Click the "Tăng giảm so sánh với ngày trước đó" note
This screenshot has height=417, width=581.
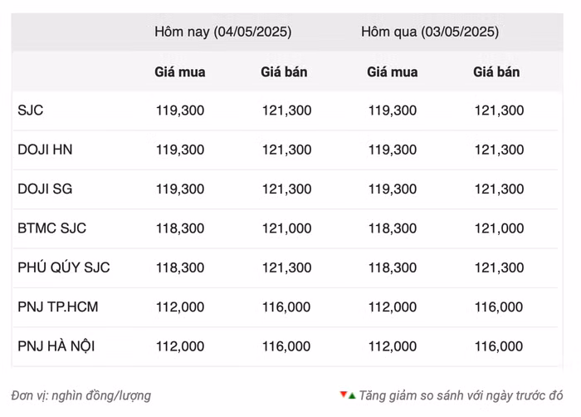click(x=461, y=395)
